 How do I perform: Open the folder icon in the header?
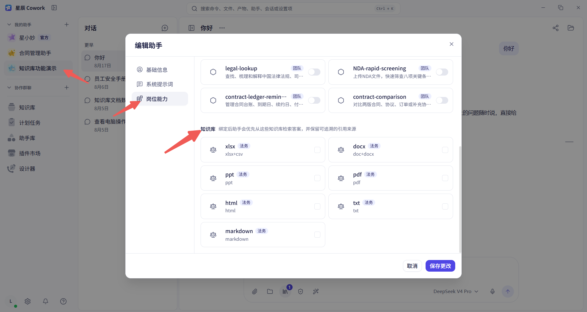pos(571,28)
